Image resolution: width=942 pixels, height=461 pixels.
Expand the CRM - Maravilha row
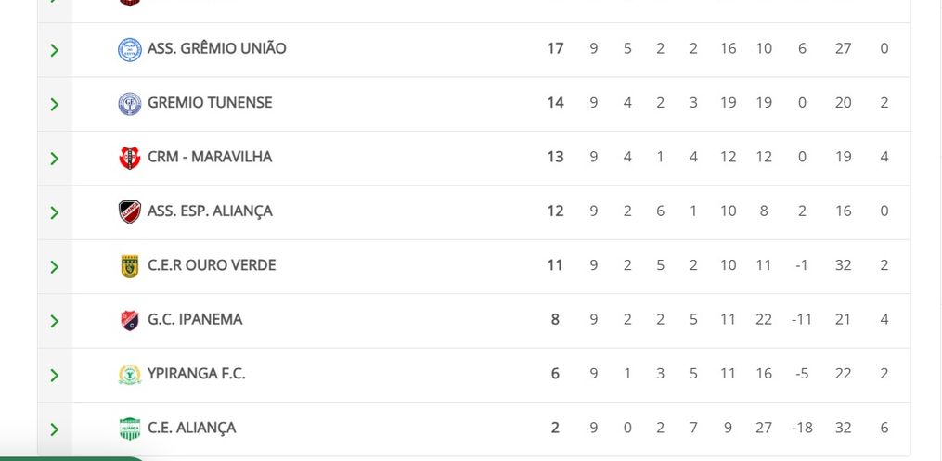click(54, 159)
